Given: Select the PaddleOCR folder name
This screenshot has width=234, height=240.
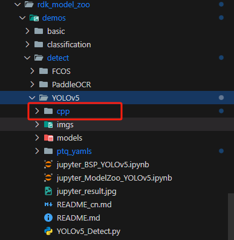Looking at the screenshot, I should pos(71,85).
